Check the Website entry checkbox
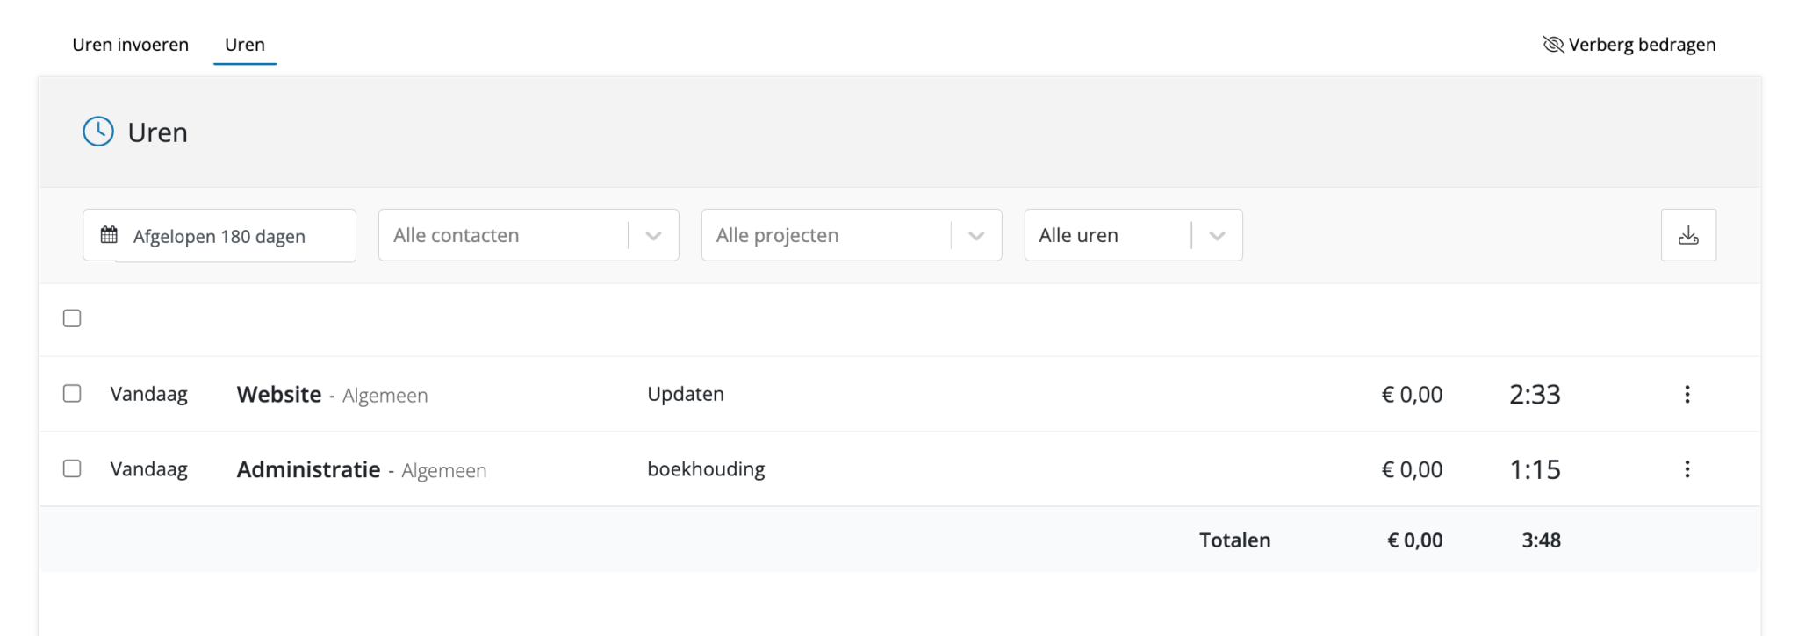The width and height of the screenshot is (1798, 636). pyautogui.click(x=72, y=394)
